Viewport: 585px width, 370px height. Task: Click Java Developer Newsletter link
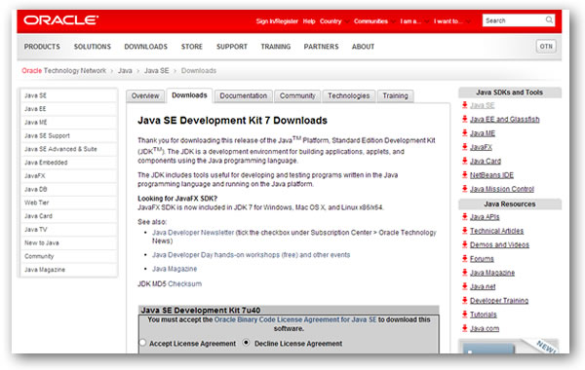point(193,233)
